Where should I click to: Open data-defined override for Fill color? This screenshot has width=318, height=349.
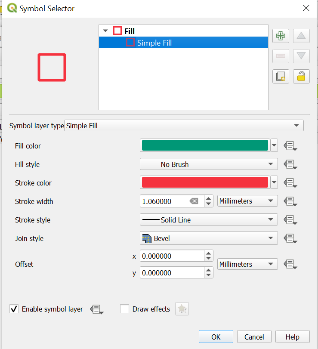click(290, 146)
